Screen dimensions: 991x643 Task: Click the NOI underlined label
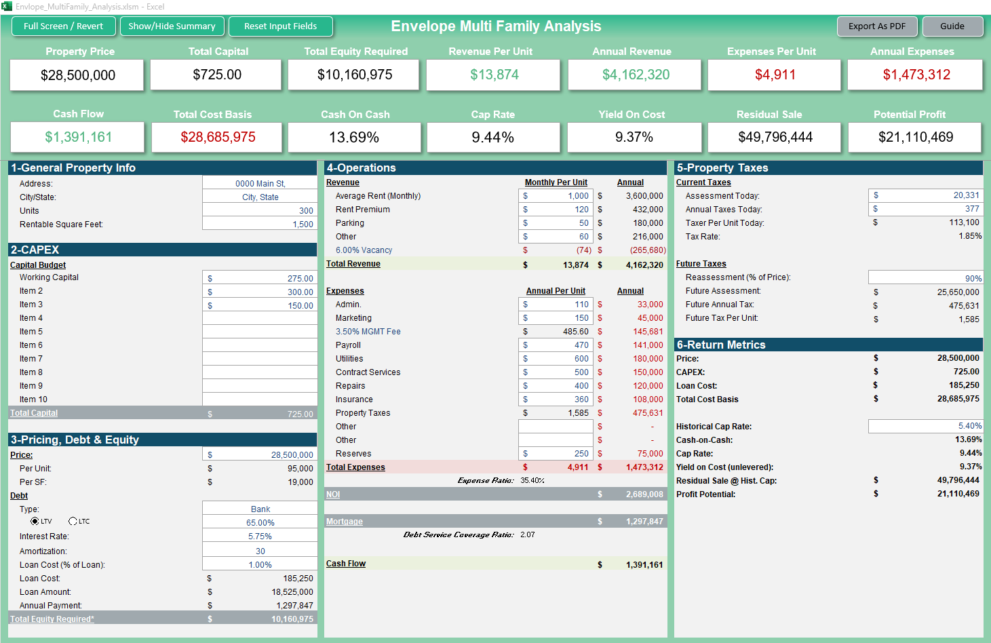tap(333, 494)
